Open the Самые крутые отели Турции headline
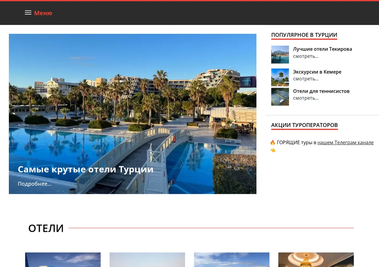Viewport: 379px width, 267px height. (86, 169)
